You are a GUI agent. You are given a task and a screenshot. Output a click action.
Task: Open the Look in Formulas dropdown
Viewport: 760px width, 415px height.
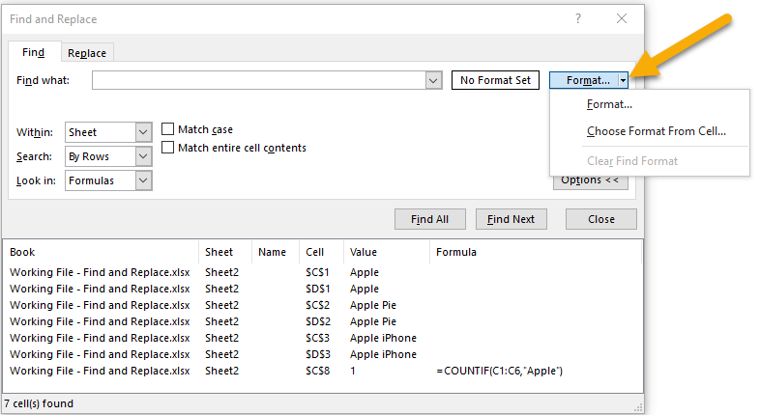click(x=144, y=180)
